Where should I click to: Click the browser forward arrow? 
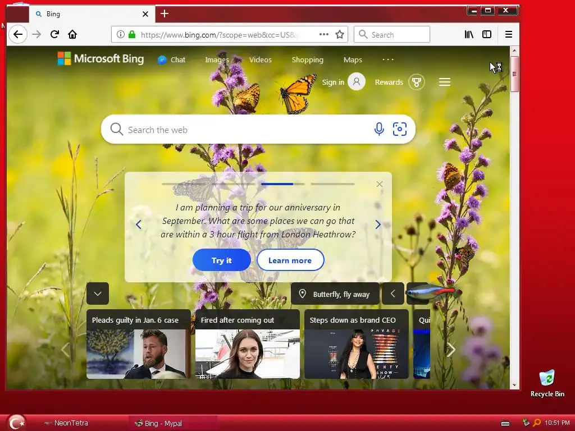(36, 34)
